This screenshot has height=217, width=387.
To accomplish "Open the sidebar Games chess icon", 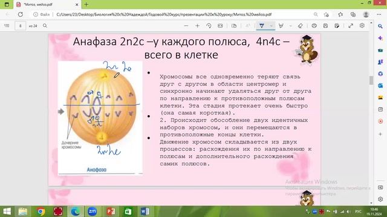I will click(380, 62).
